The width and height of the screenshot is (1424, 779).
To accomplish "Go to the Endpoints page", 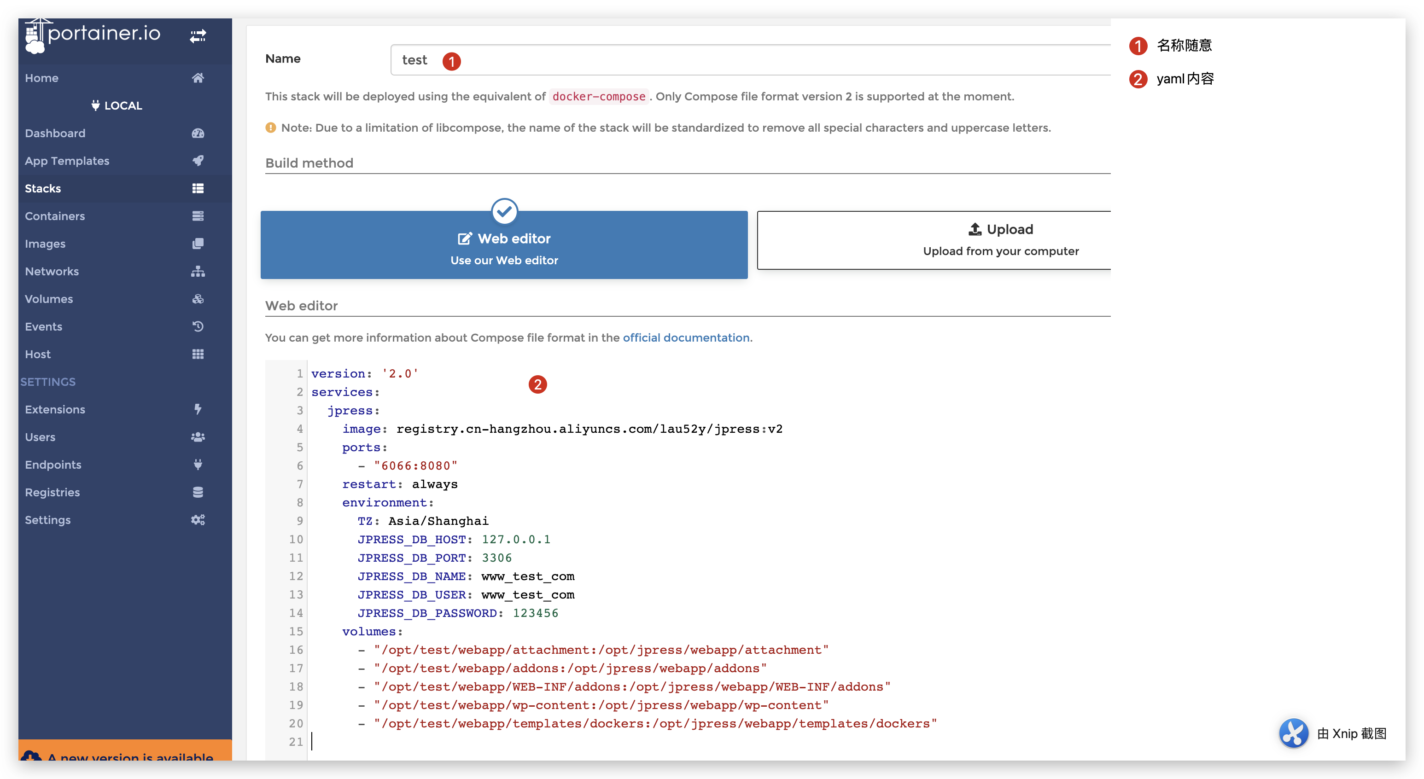I will (x=53, y=465).
